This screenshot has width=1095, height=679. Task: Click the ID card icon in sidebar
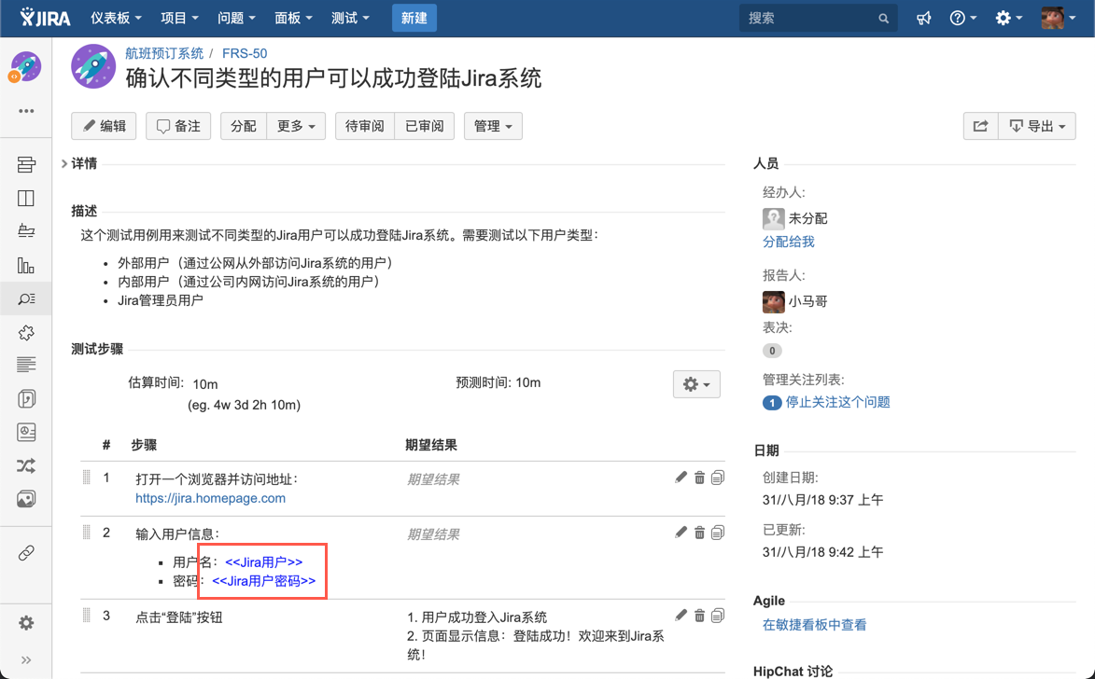(26, 432)
